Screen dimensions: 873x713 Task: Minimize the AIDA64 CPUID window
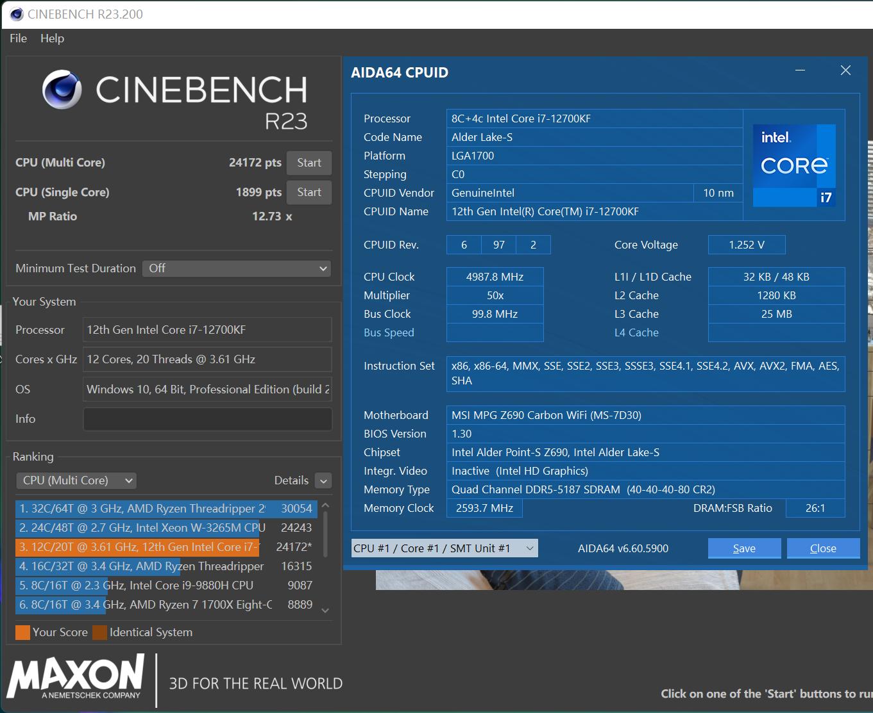(x=800, y=70)
